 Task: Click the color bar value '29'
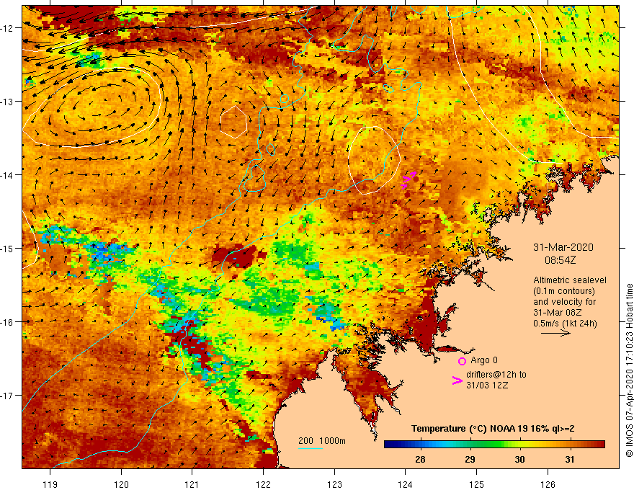pyautogui.click(x=470, y=459)
